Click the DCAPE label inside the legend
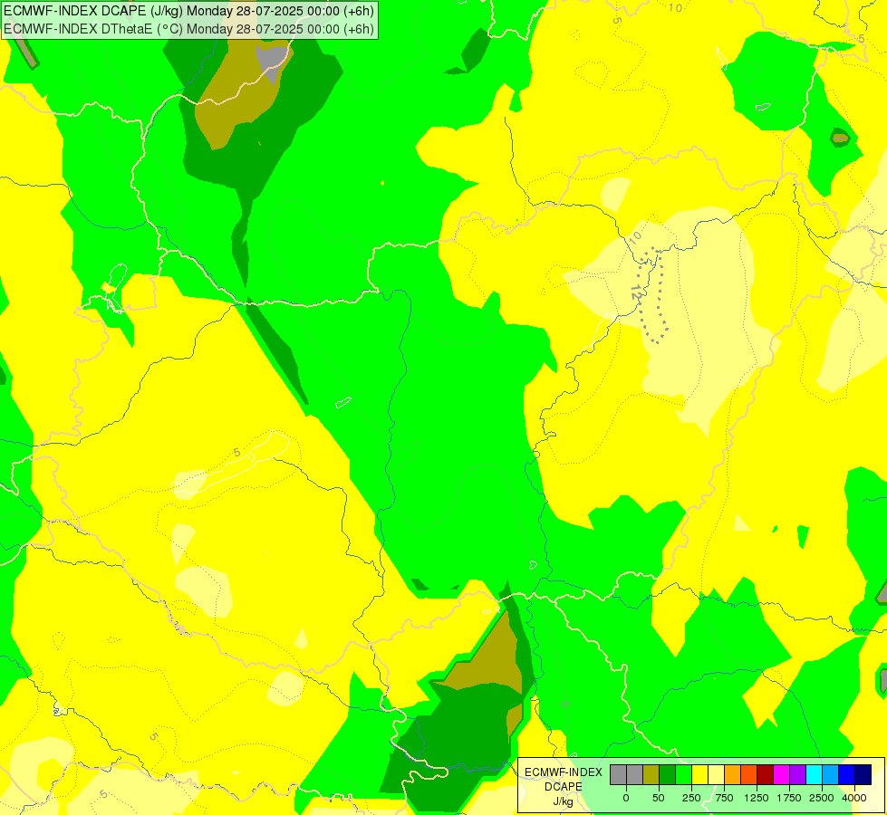This screenshot has height=815, width=887. [564, 787]
